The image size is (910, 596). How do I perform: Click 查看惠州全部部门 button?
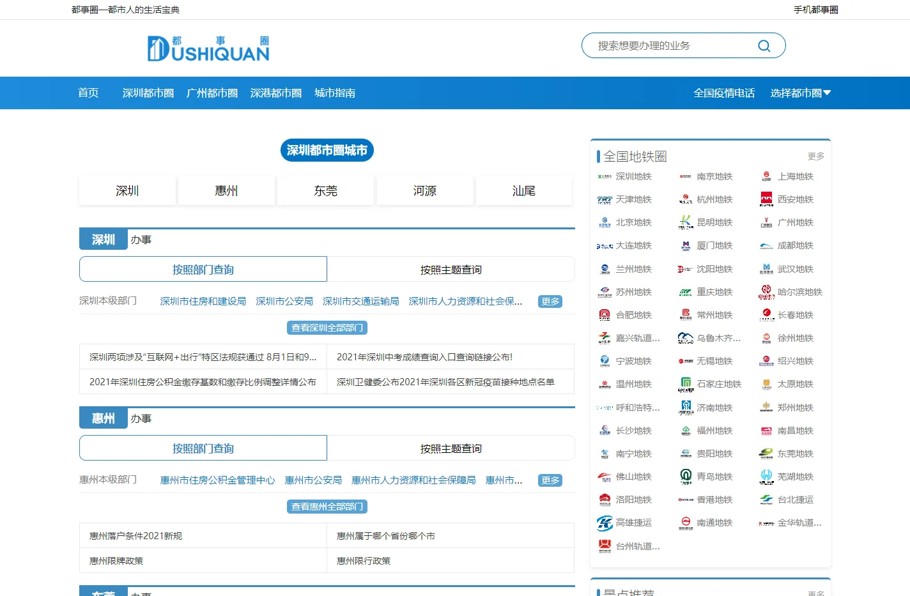[327, 507]
